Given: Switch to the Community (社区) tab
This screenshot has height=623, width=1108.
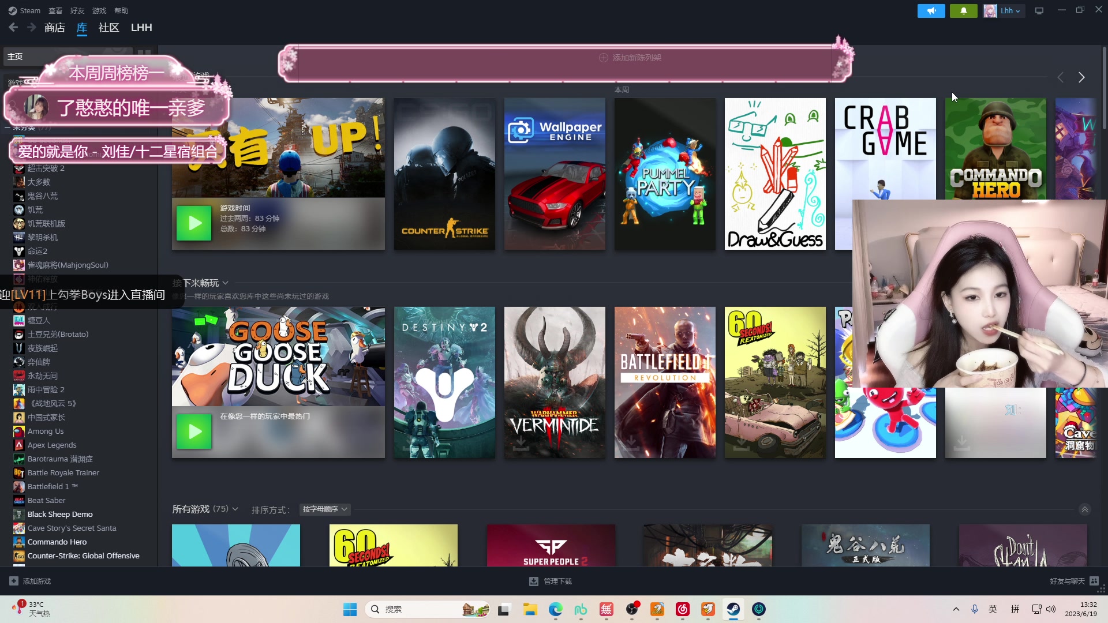Looking at the screenshot, I should pos(108,28).
